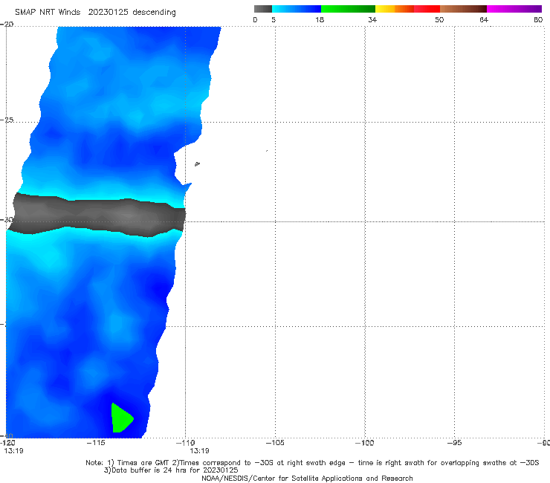Click the -115 longitude axis label

coord(96,443)
